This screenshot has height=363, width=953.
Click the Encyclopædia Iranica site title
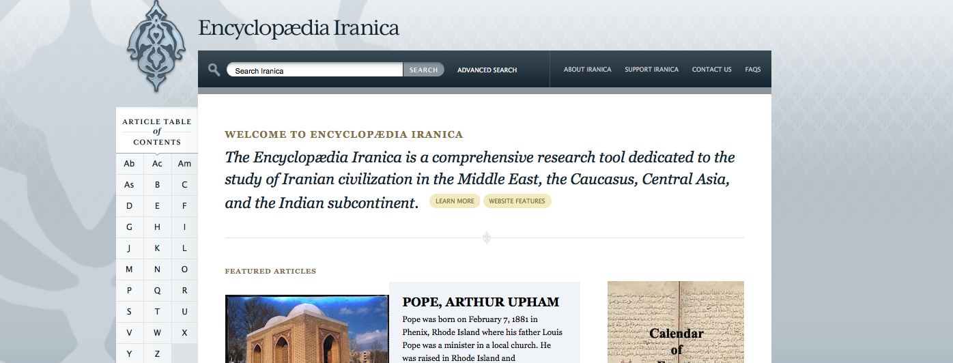click(x=298, y=29)
